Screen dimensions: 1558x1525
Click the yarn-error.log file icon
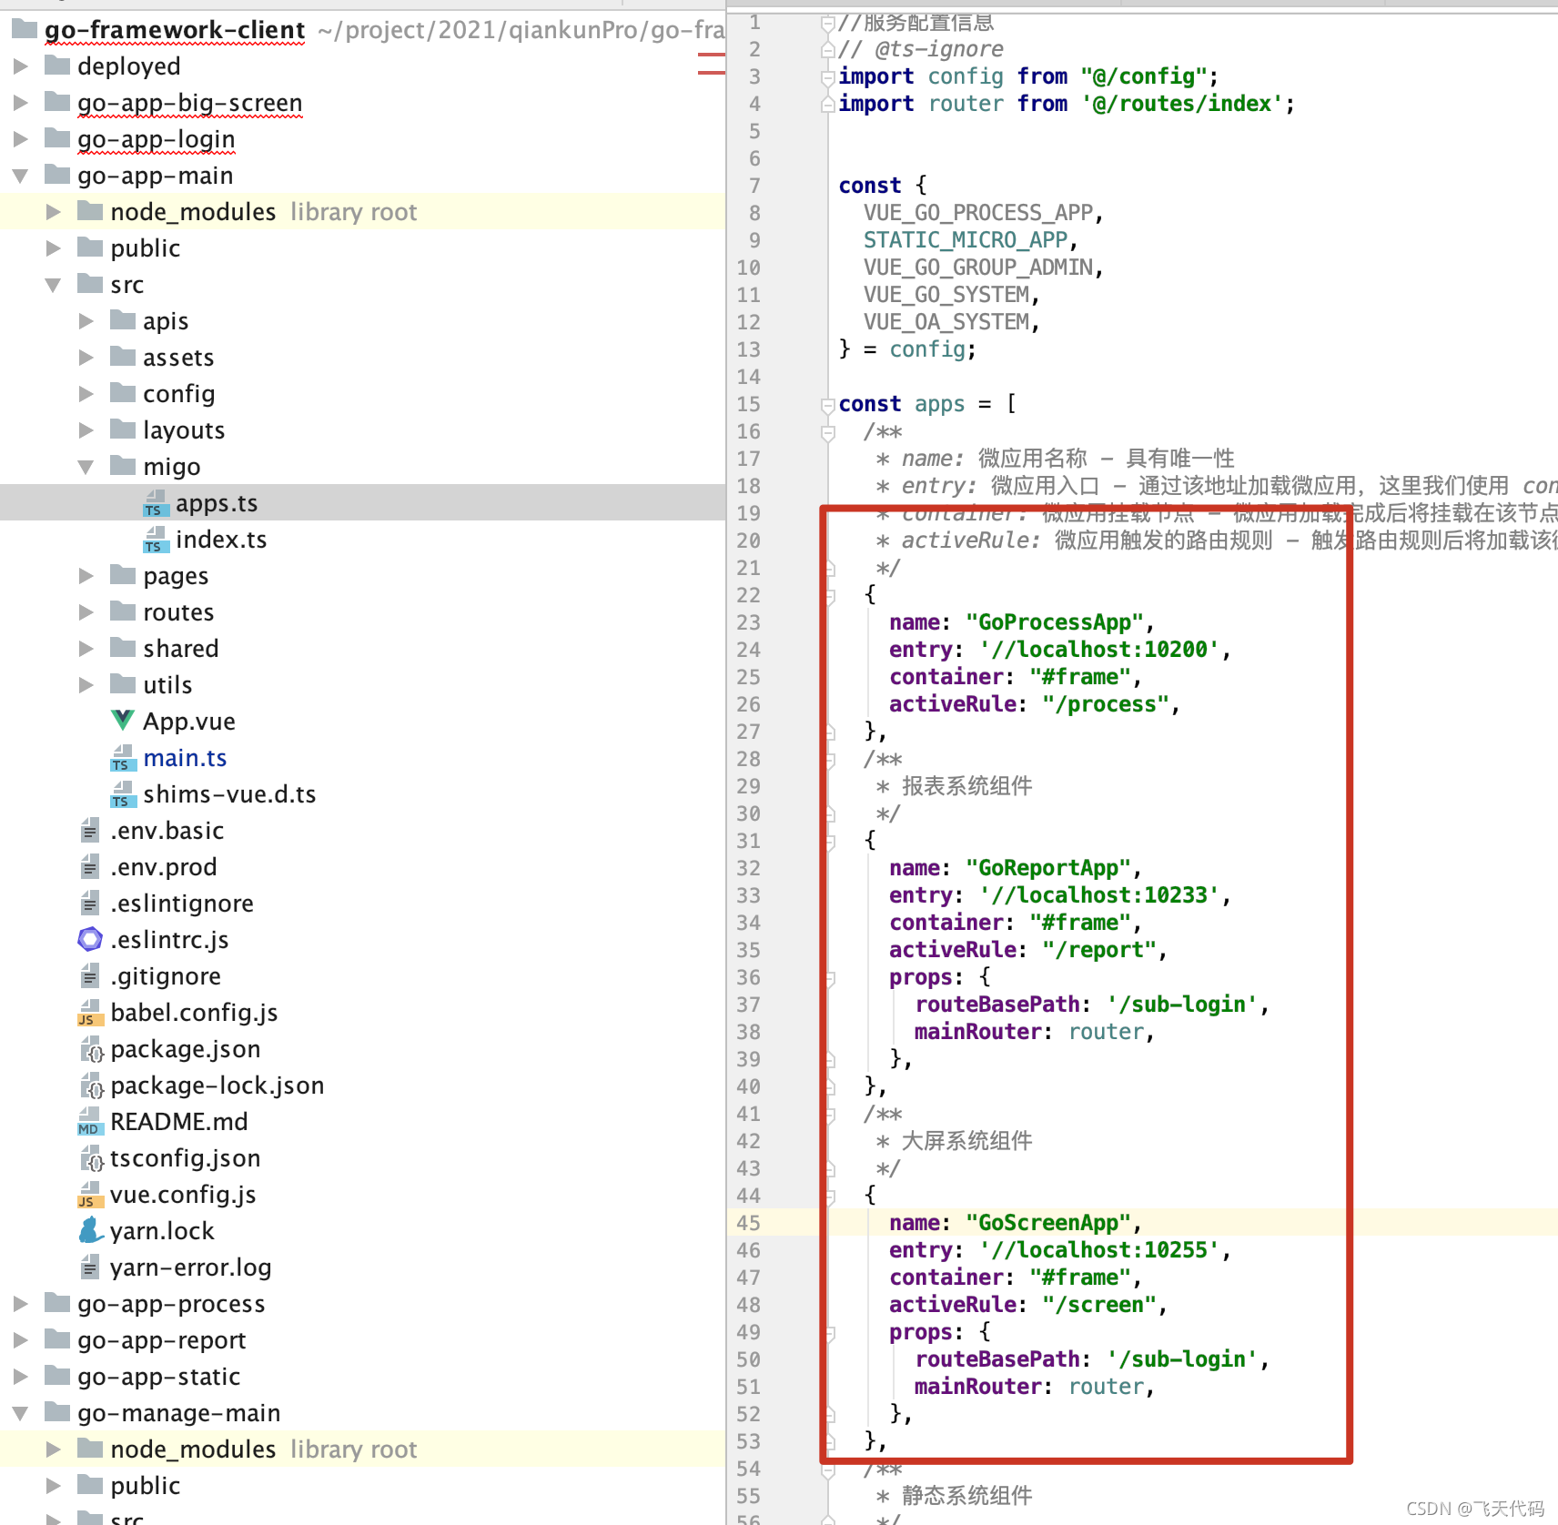[x=90, y=1267]
